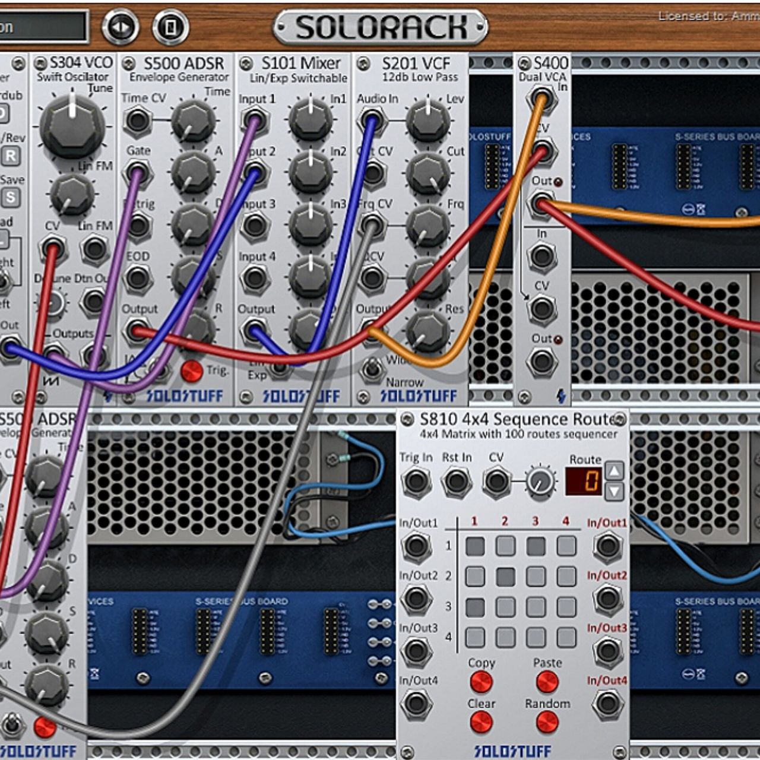
Task: Click the S101 Mixer Input 4 jack
Action: point(255,278)
